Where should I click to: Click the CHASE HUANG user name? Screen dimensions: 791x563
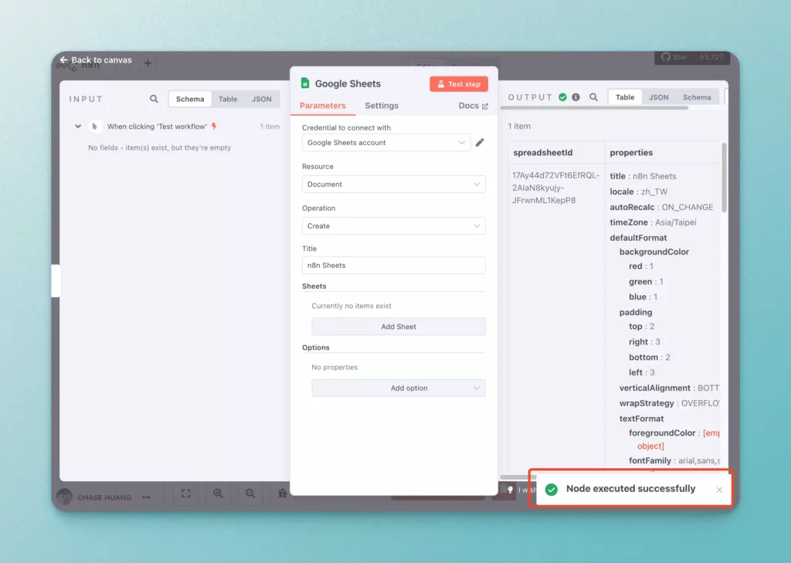click(x=104, y=497)
